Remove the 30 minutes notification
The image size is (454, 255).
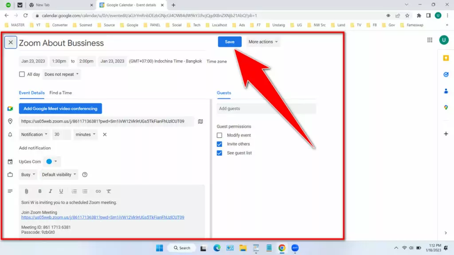tap(105, 135)
